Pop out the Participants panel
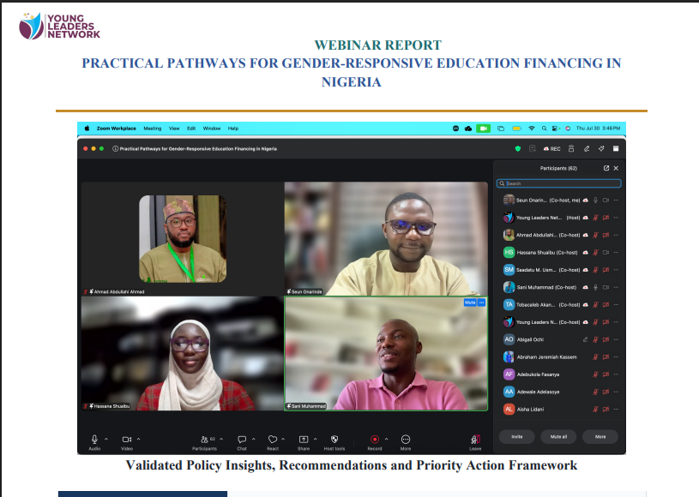 click(606, 168)
